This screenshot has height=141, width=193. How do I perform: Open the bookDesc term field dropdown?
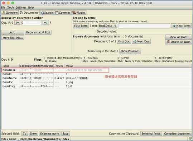click(108, 26)
